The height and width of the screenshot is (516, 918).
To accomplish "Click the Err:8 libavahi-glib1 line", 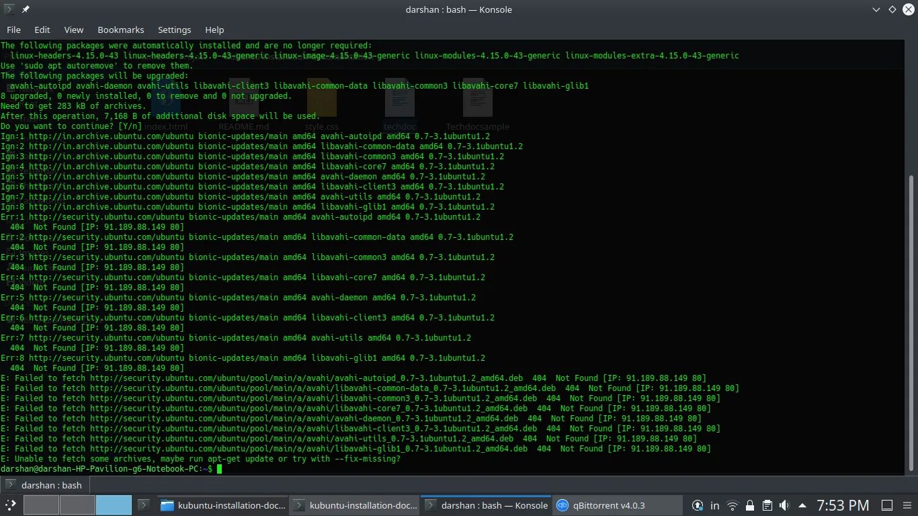I will pos(243,357).
